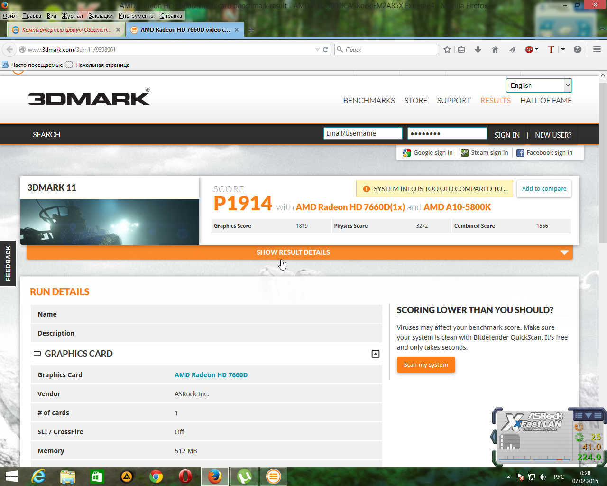Focus the Email/Username field

tap(363, 133)
